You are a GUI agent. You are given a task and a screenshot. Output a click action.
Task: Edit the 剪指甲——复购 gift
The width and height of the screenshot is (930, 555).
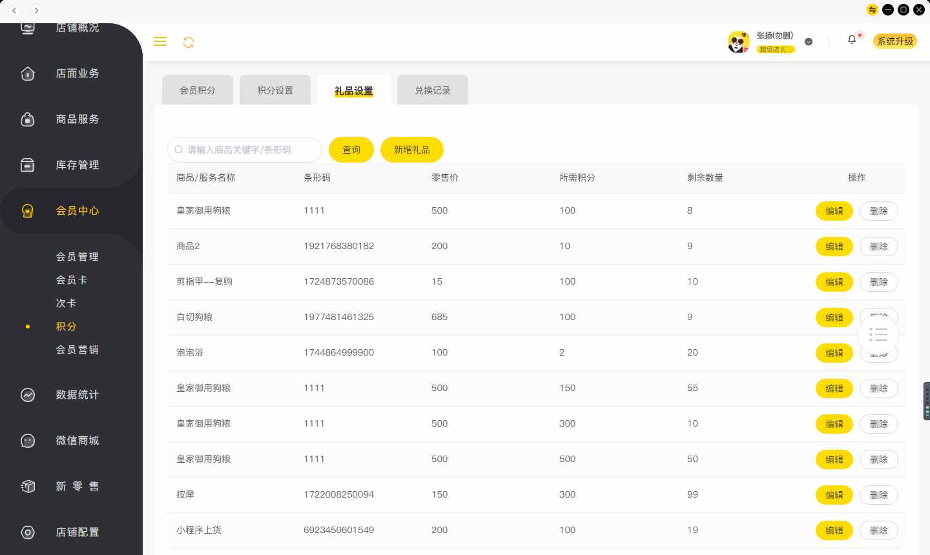click(x=834, y=282)
